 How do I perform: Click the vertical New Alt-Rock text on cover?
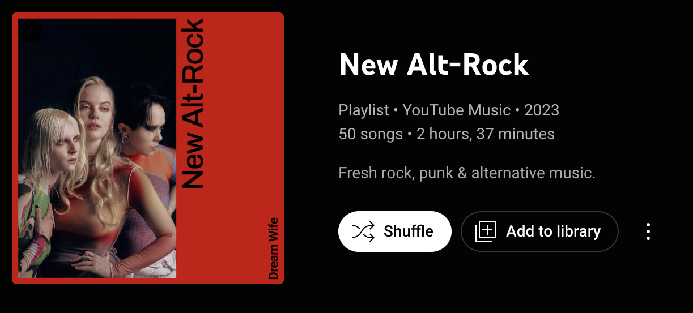[x=194, y=104]
